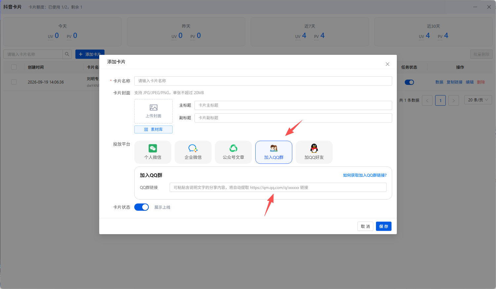The height and width of the screenshot is (289, 496).
Task: Toggle the 任务状态 switch in the table row
Action: tap(409, 82)
